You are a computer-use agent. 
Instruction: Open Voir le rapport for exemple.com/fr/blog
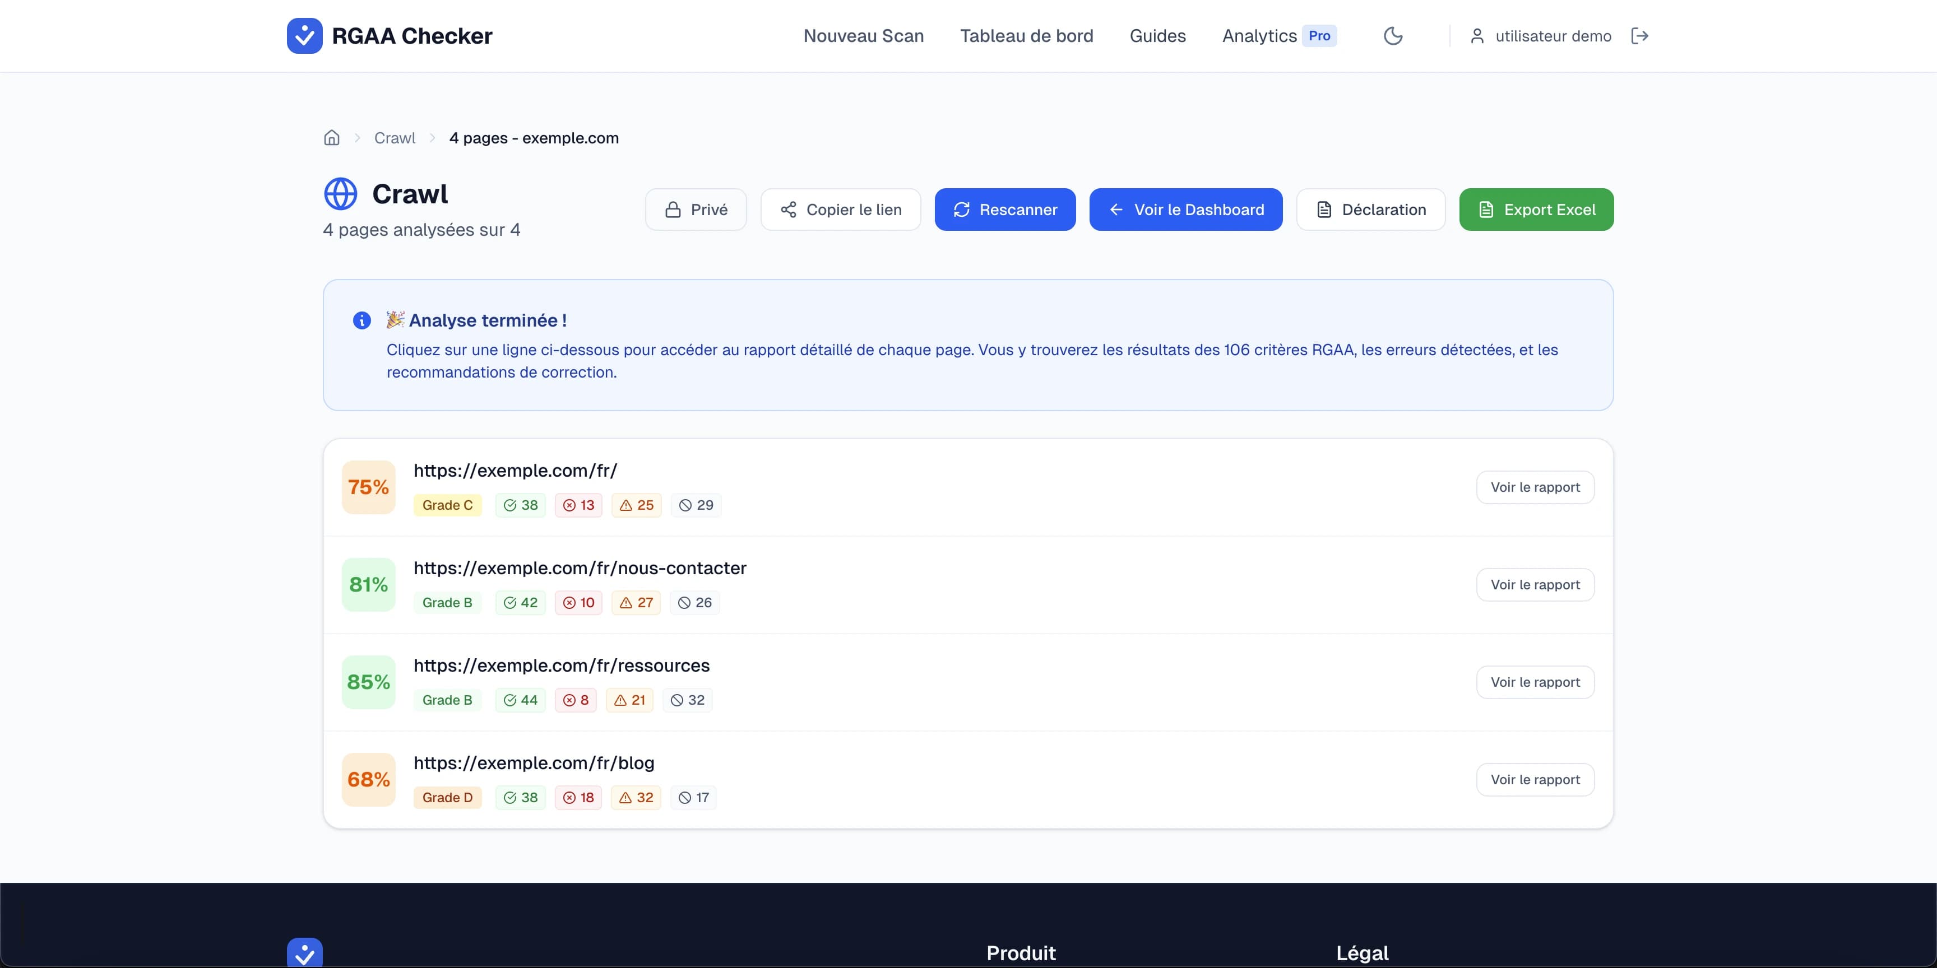pyautogui.click(x=1536, y=779)
